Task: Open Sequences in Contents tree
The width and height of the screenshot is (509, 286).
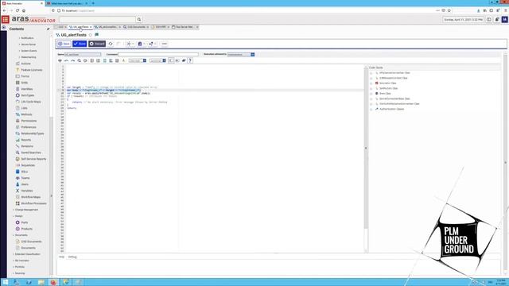Action: coord(28,165)
